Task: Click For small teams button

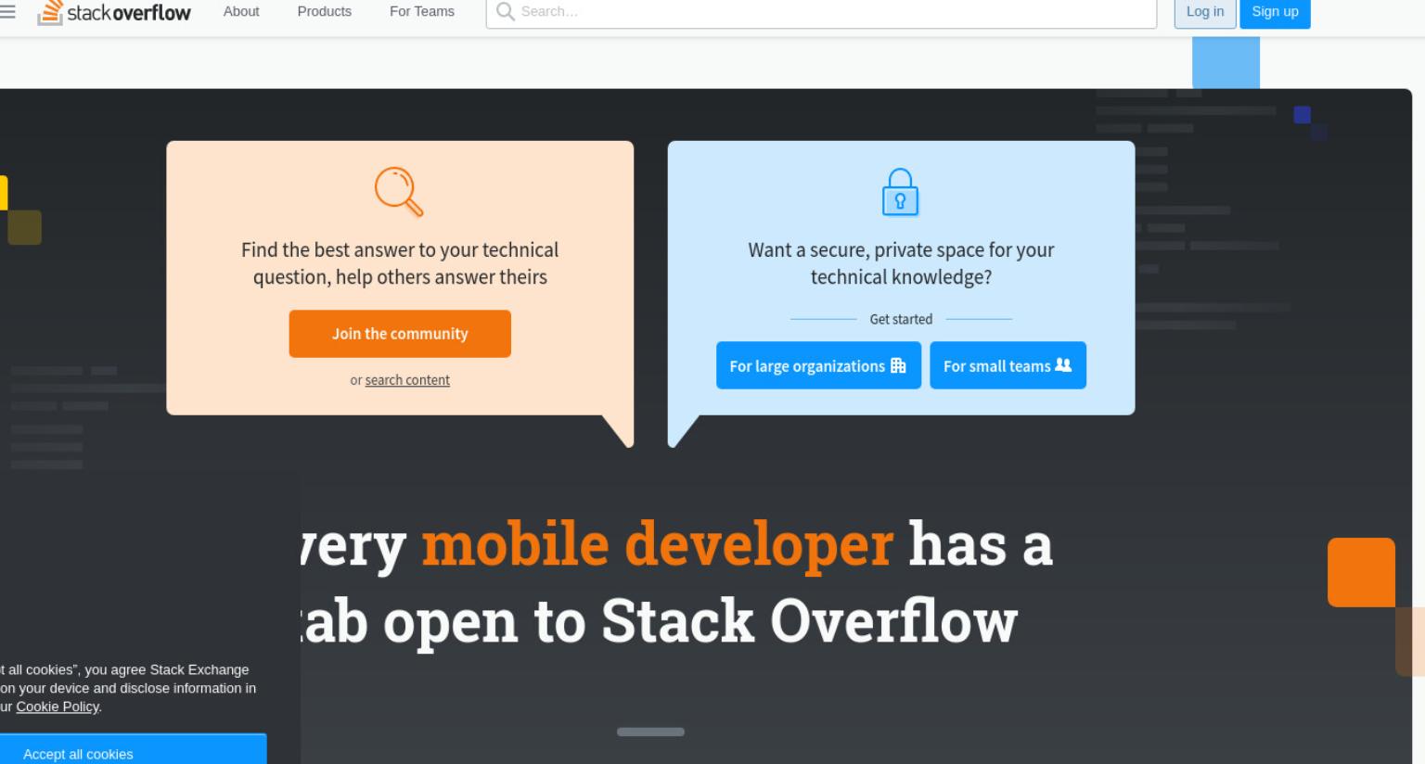Action: (1008, 365)
